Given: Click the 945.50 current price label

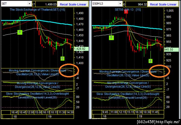Looking at the screenshot, I should [x=171, y=50].
